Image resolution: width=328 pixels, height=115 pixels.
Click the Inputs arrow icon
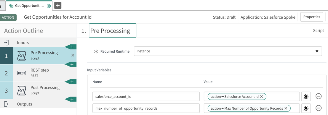[6, 43]
